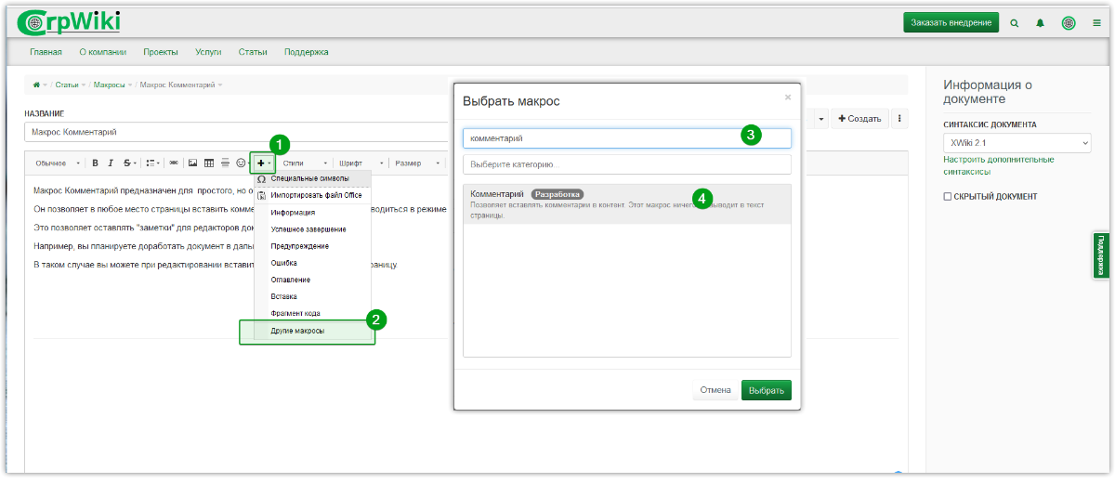Open the bulleted list options
The image size is (1115, 496).
click(x=154, y=163)
